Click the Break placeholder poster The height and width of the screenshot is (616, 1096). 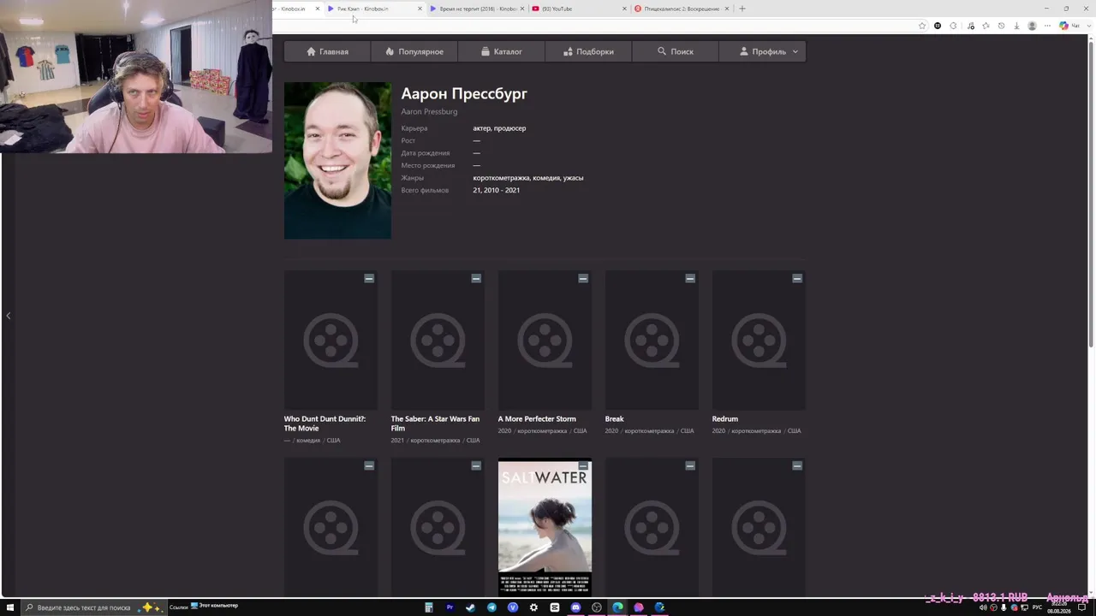(652, 341)
